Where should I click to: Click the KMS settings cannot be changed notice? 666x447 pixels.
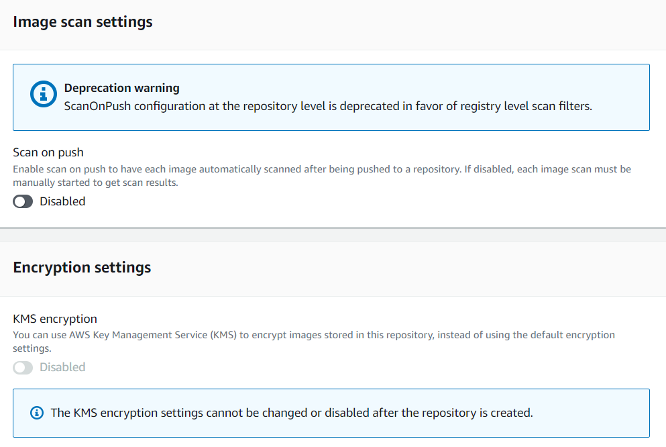(x=292, y=413)
